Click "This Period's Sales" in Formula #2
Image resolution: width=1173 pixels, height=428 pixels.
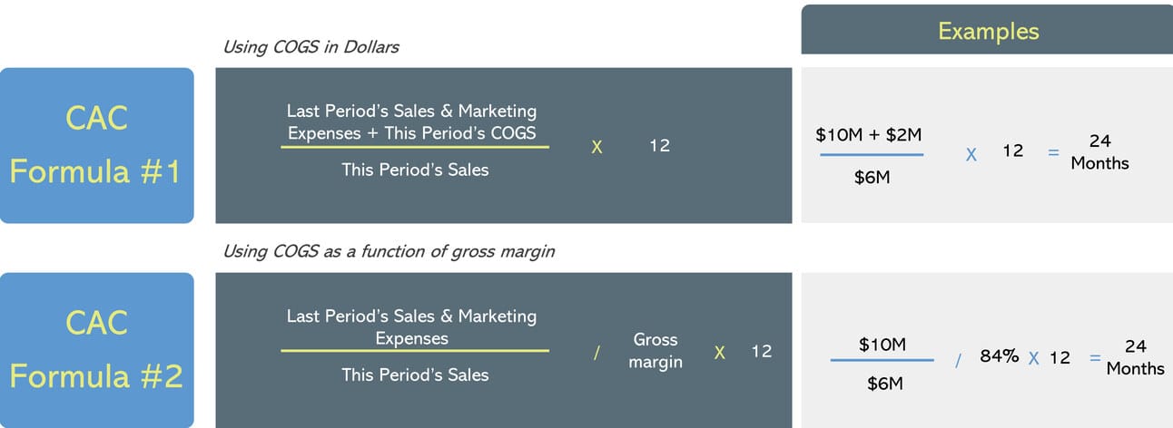click(x=415, y=374)
